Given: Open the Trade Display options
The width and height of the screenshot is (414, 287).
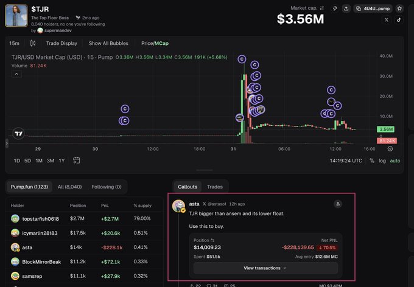Looking at the screenshot, I should (61, 43).
